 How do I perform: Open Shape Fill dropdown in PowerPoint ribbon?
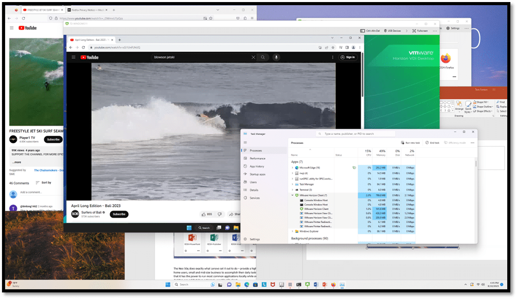pos(481,102)
